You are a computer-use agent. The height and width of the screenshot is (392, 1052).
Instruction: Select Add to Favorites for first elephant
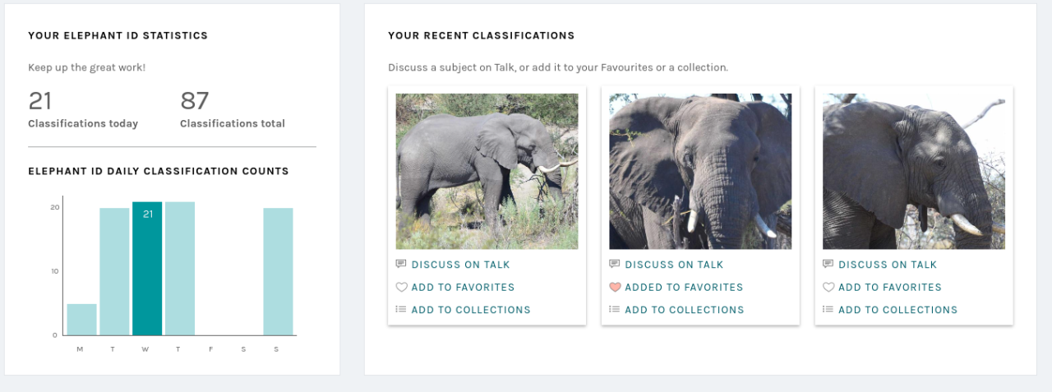point(463,288)
